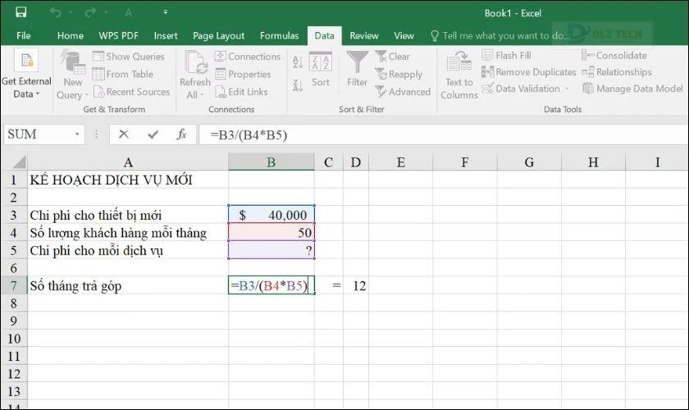This screenshot has width=689, height=410.
Task: Click Data Validation button
Action: (x=521, y=89)
